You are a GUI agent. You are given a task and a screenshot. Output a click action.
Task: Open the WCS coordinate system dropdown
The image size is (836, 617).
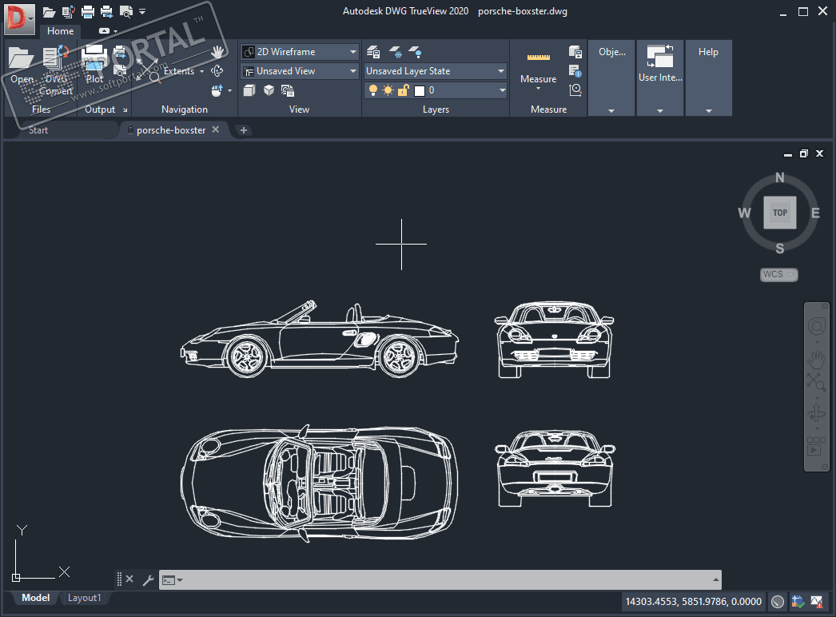pyautogui.click(x=779, y=275)
